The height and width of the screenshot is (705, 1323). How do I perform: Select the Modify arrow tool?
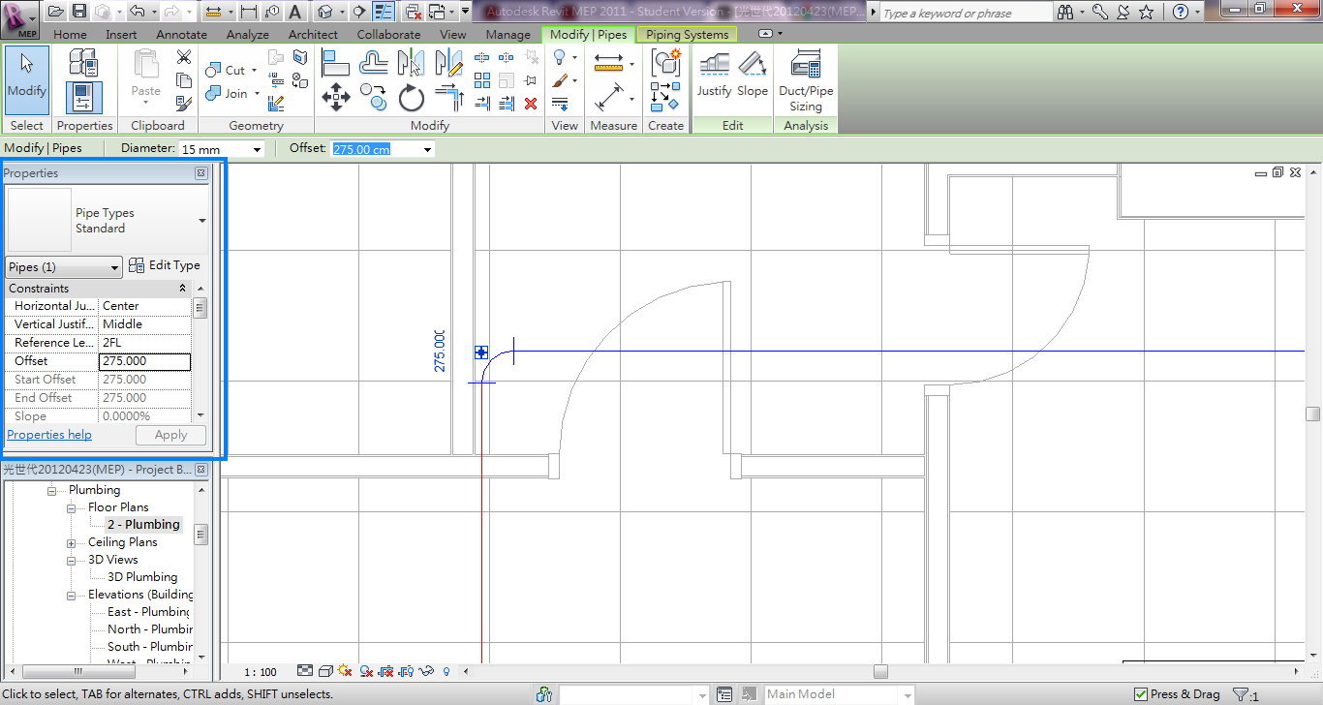pos(26,80)
